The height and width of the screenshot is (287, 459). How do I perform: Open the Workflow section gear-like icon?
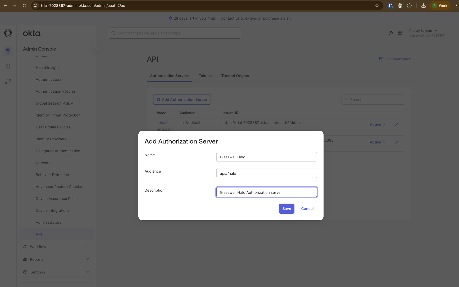coord(25,246)
